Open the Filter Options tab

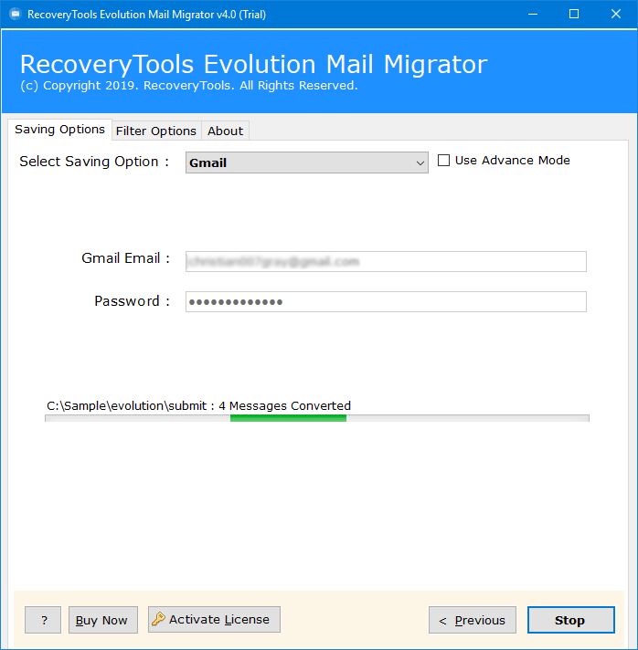155,131
